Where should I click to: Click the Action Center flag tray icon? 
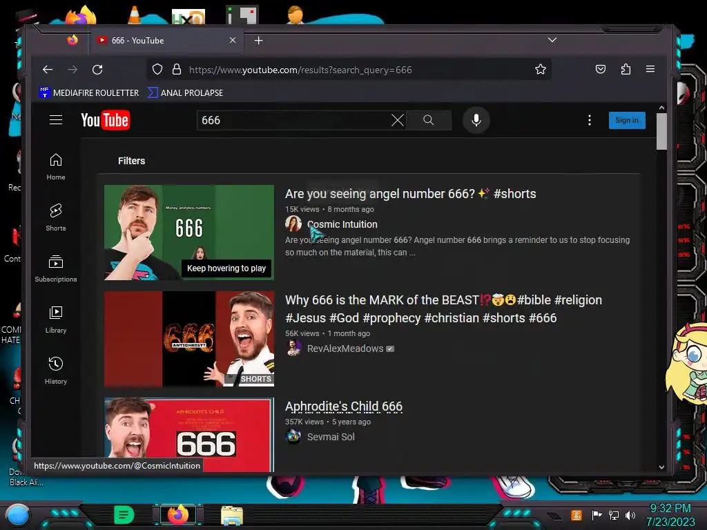(x=597, y=515)
